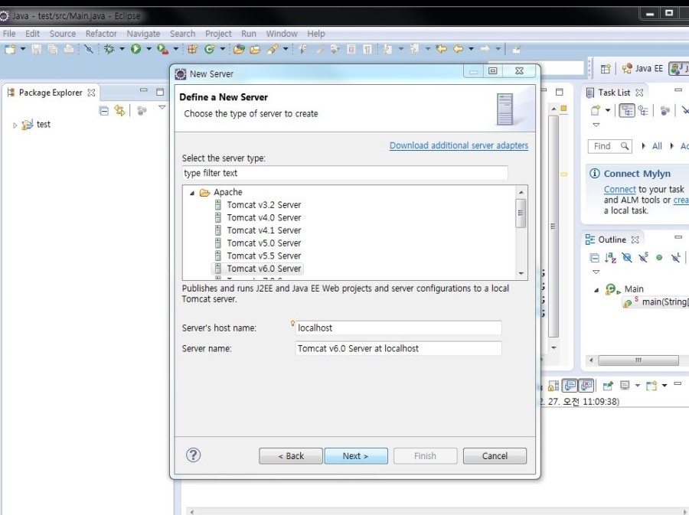Open Package Explorer view menu triangle

[x=162, y=107]
